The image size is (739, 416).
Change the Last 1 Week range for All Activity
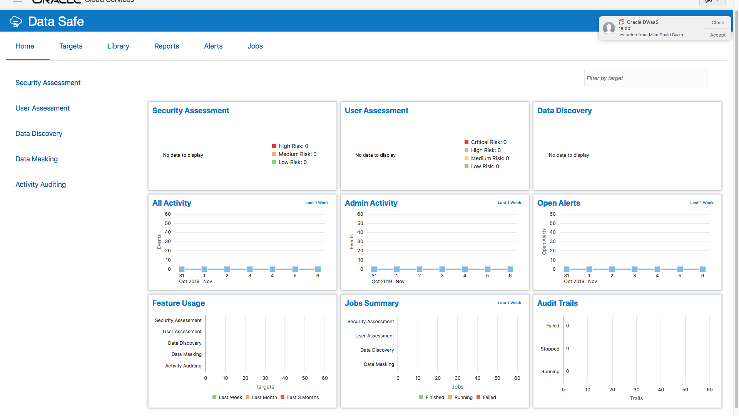pos(317,203)
